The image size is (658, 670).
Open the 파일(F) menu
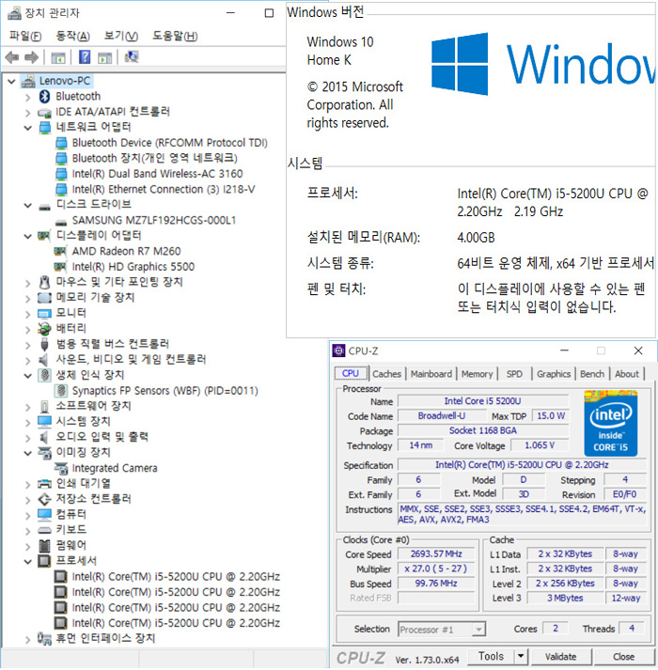point(25,36)
